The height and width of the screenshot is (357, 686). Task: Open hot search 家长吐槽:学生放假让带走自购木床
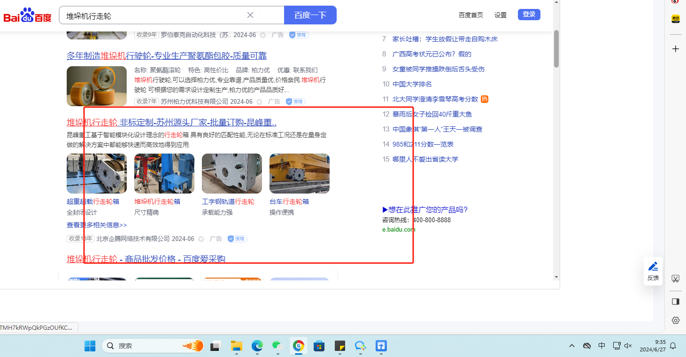point(445,39)
